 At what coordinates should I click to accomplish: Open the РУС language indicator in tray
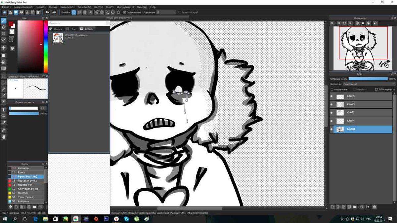[369, 219]
